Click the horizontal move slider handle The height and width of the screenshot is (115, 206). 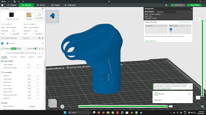[x=167, y=106]
